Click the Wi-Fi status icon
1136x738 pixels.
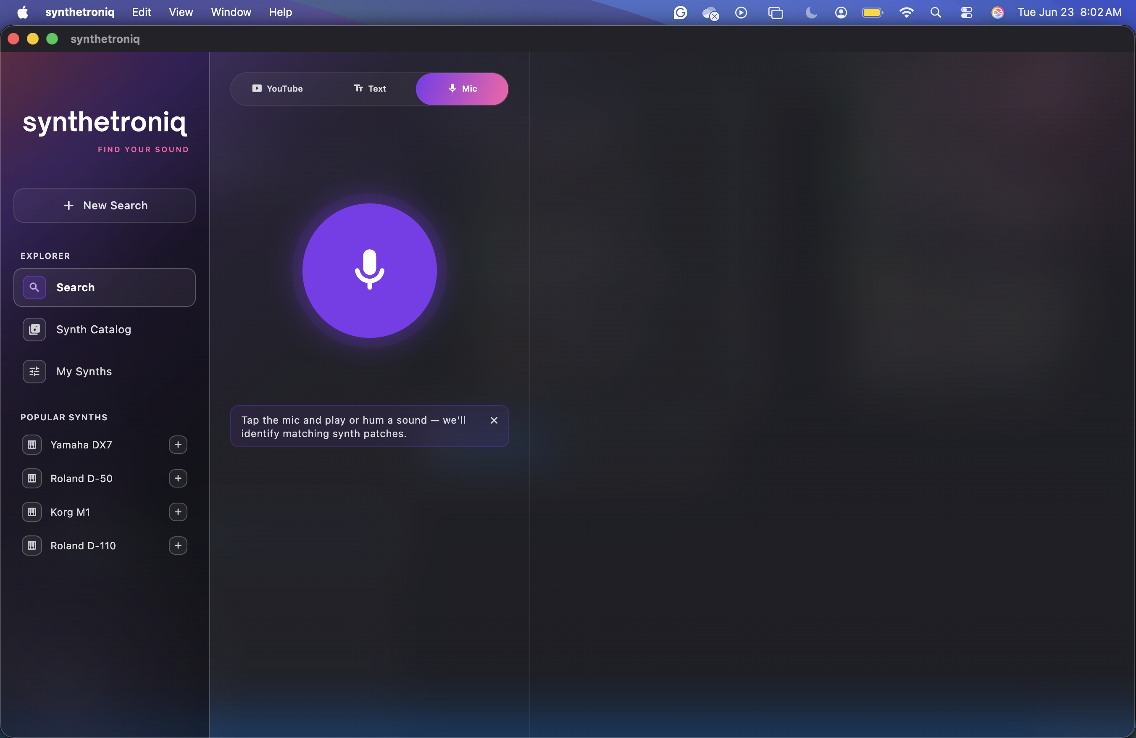[906, 13]
